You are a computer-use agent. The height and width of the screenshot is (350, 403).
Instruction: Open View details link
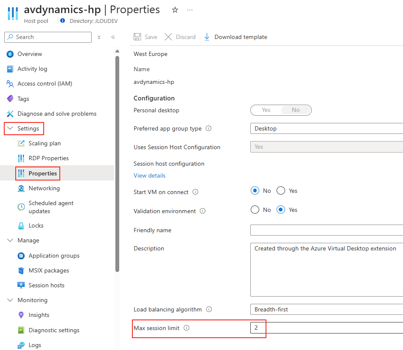150,176
